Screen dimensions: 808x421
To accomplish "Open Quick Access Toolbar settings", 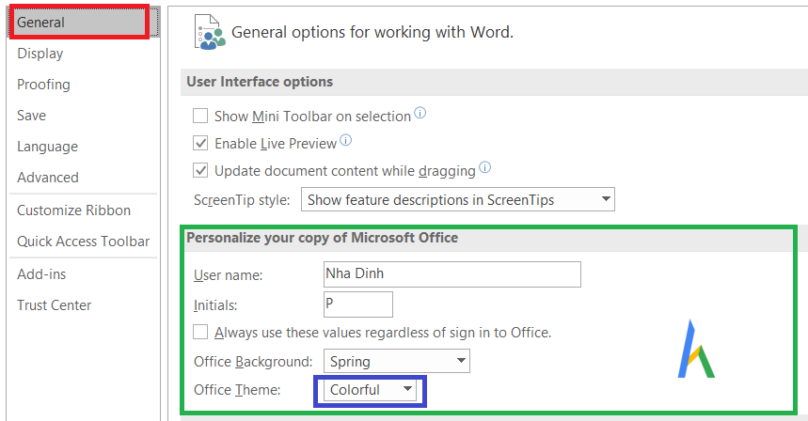I will 83,242.
